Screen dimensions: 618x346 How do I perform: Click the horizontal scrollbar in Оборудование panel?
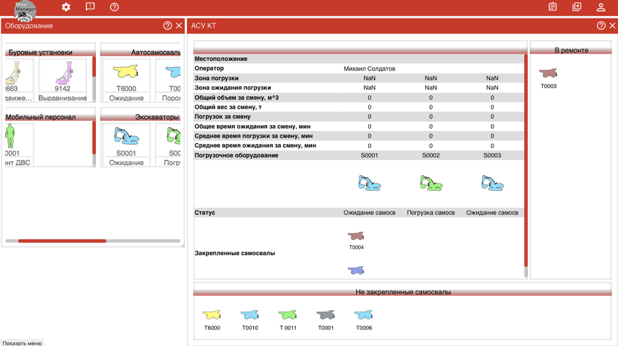pos(62,241)
